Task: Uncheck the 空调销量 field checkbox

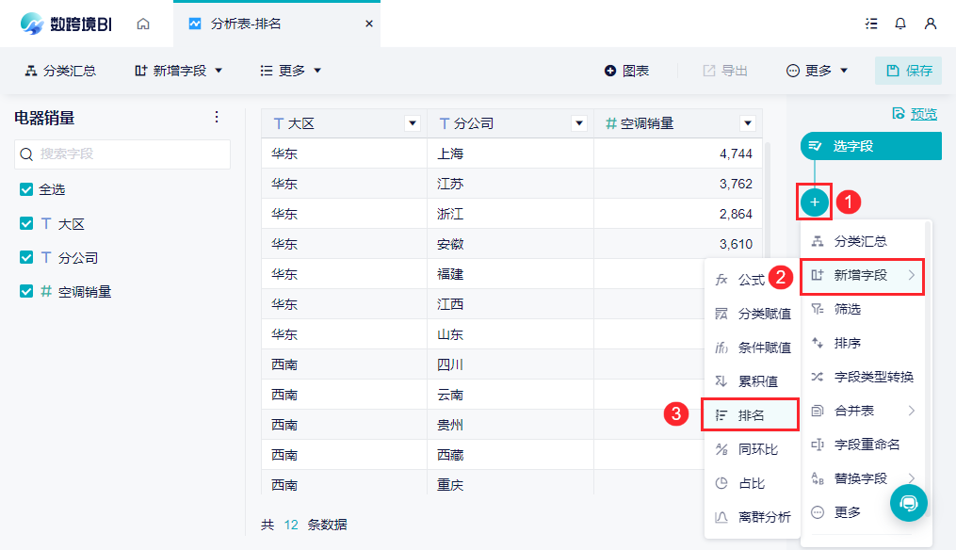Action: pos(26,291)
